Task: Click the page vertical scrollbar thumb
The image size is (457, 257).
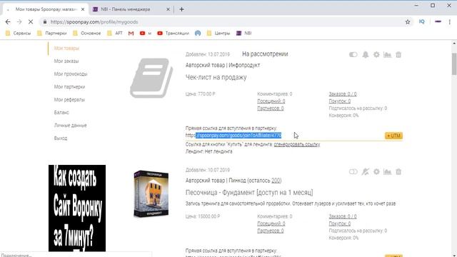Action: 454,64
